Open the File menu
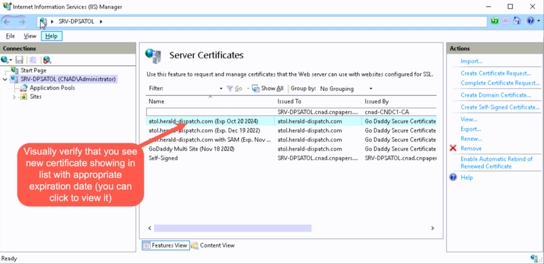 click(x=10, y=36)
